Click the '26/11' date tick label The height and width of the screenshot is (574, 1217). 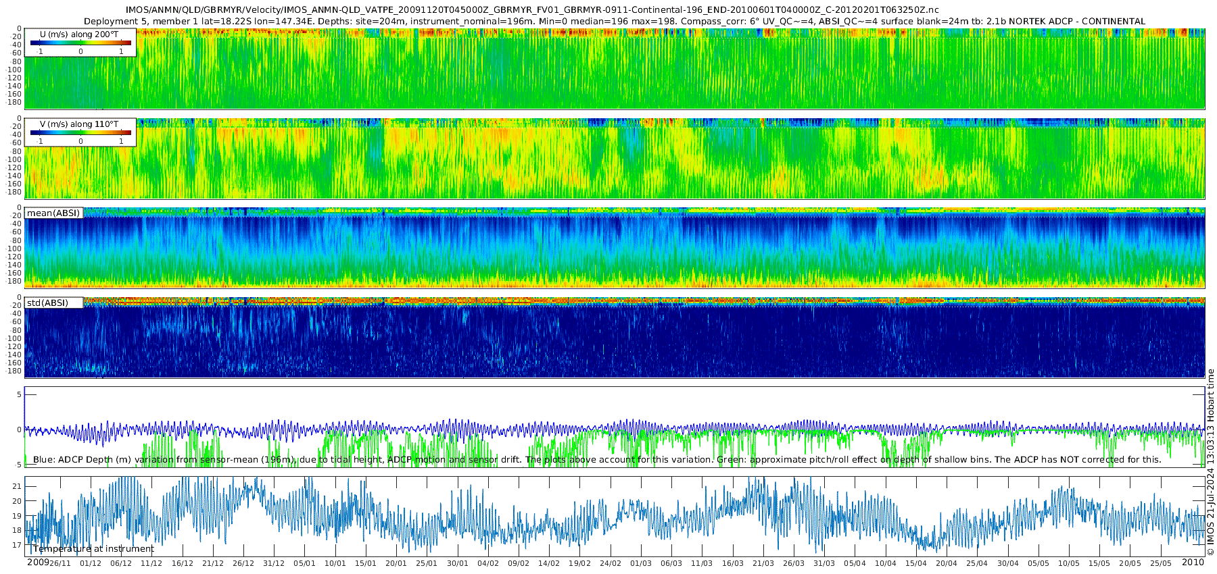coord(60,563)
